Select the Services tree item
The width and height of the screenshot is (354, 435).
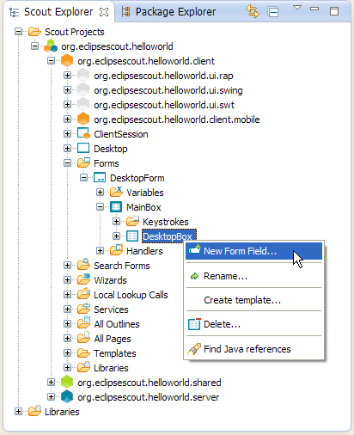click(111, 309)
